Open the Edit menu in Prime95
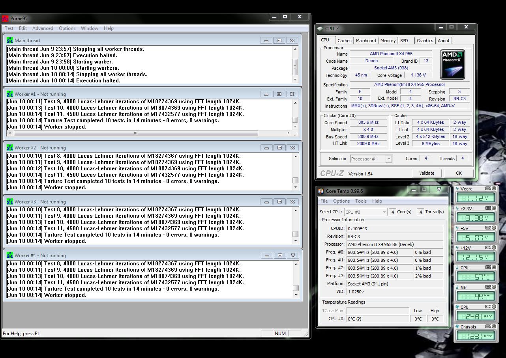The width and height of the screenshot is (506, 358). click(23, 28)
